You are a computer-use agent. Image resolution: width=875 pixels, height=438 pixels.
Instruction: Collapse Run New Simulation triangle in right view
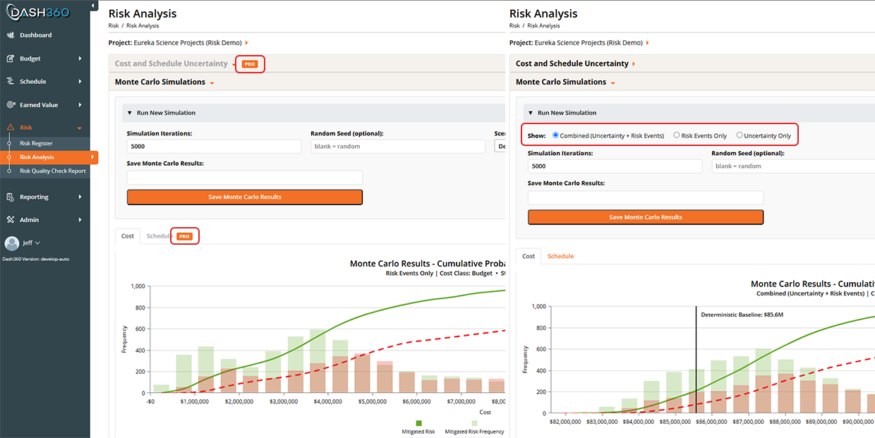pyautogui.click(x=531, y=113)
